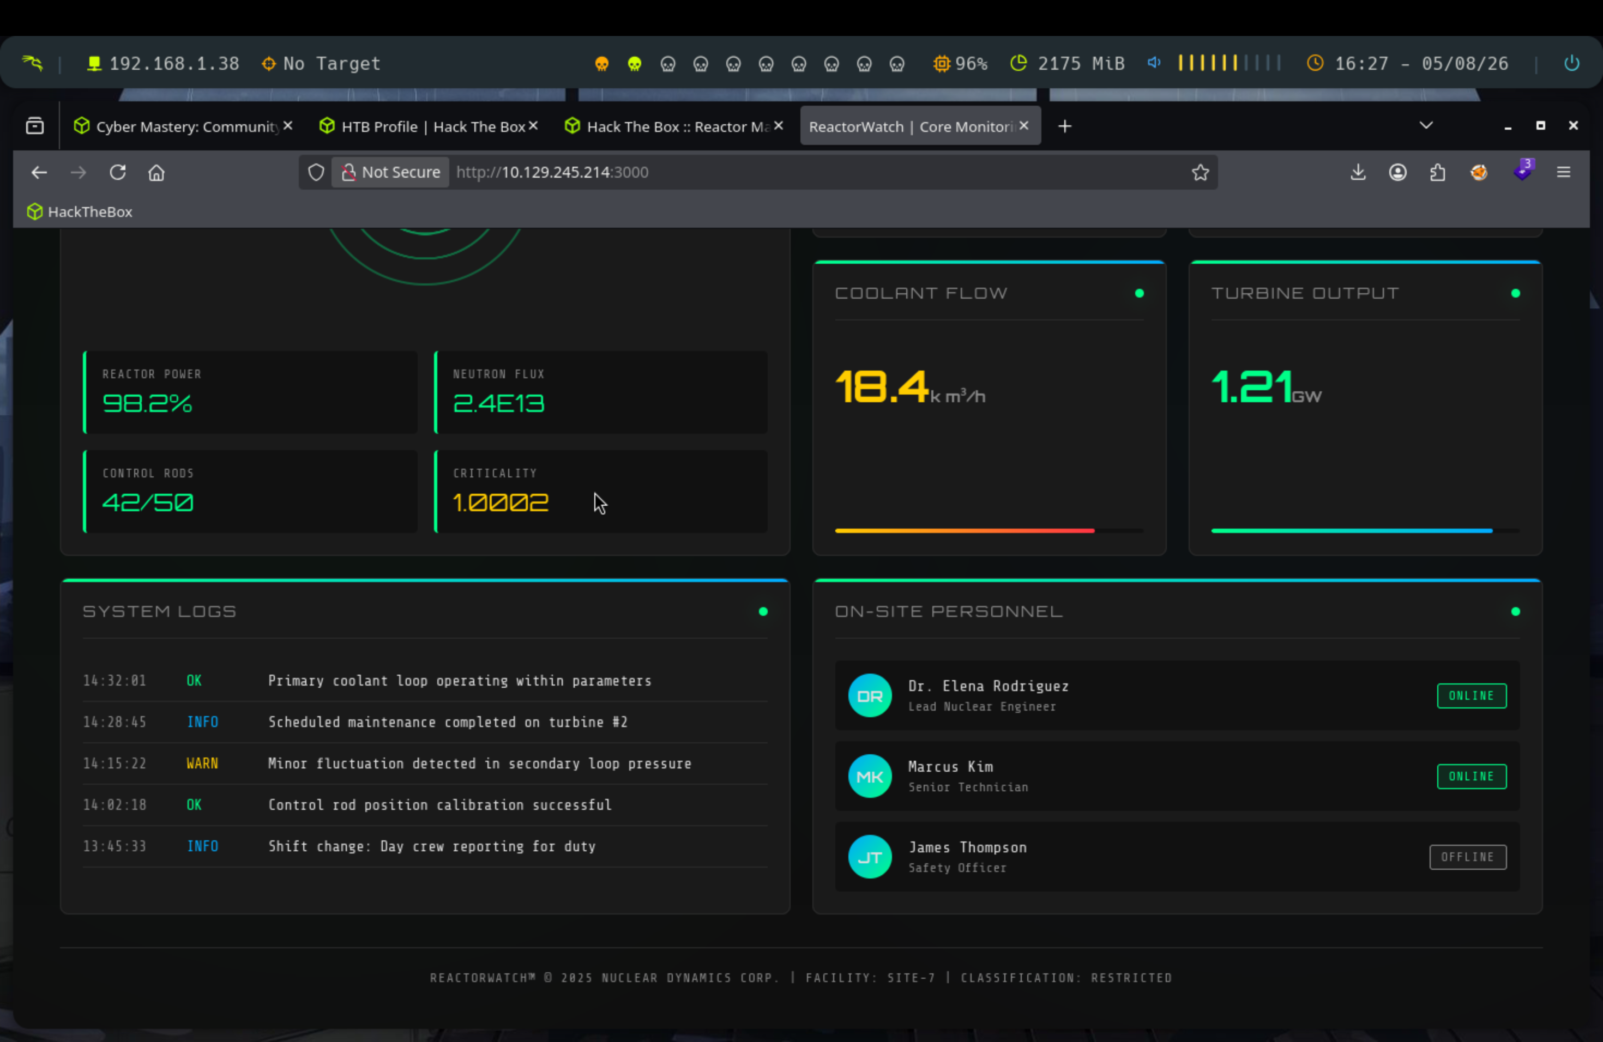Click the Coolant Flow progress bar
The width and height of the screenshot is (1603, 1042).
989,530
